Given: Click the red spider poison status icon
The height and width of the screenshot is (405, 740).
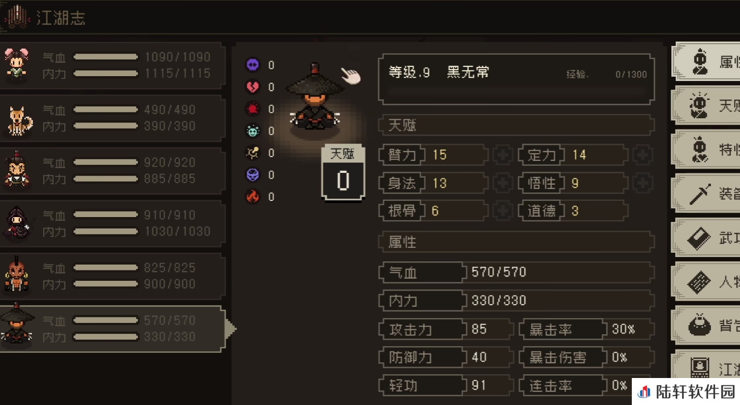Looking at the screenshot, I should coord(253,109).
